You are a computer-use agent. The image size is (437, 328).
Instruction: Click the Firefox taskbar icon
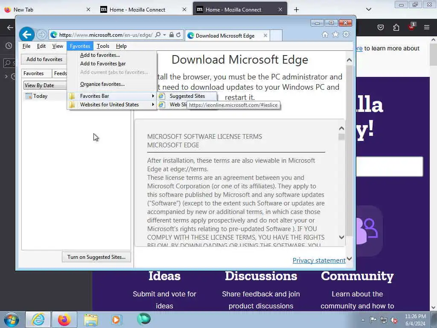click(x=64, y=319)
